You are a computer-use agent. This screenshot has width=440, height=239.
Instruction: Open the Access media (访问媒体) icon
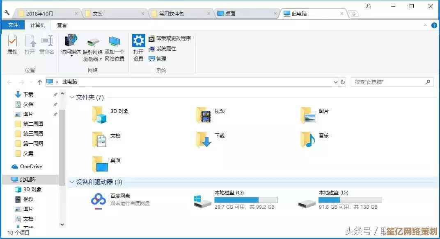pyautogui.click(x=71, y=41)
